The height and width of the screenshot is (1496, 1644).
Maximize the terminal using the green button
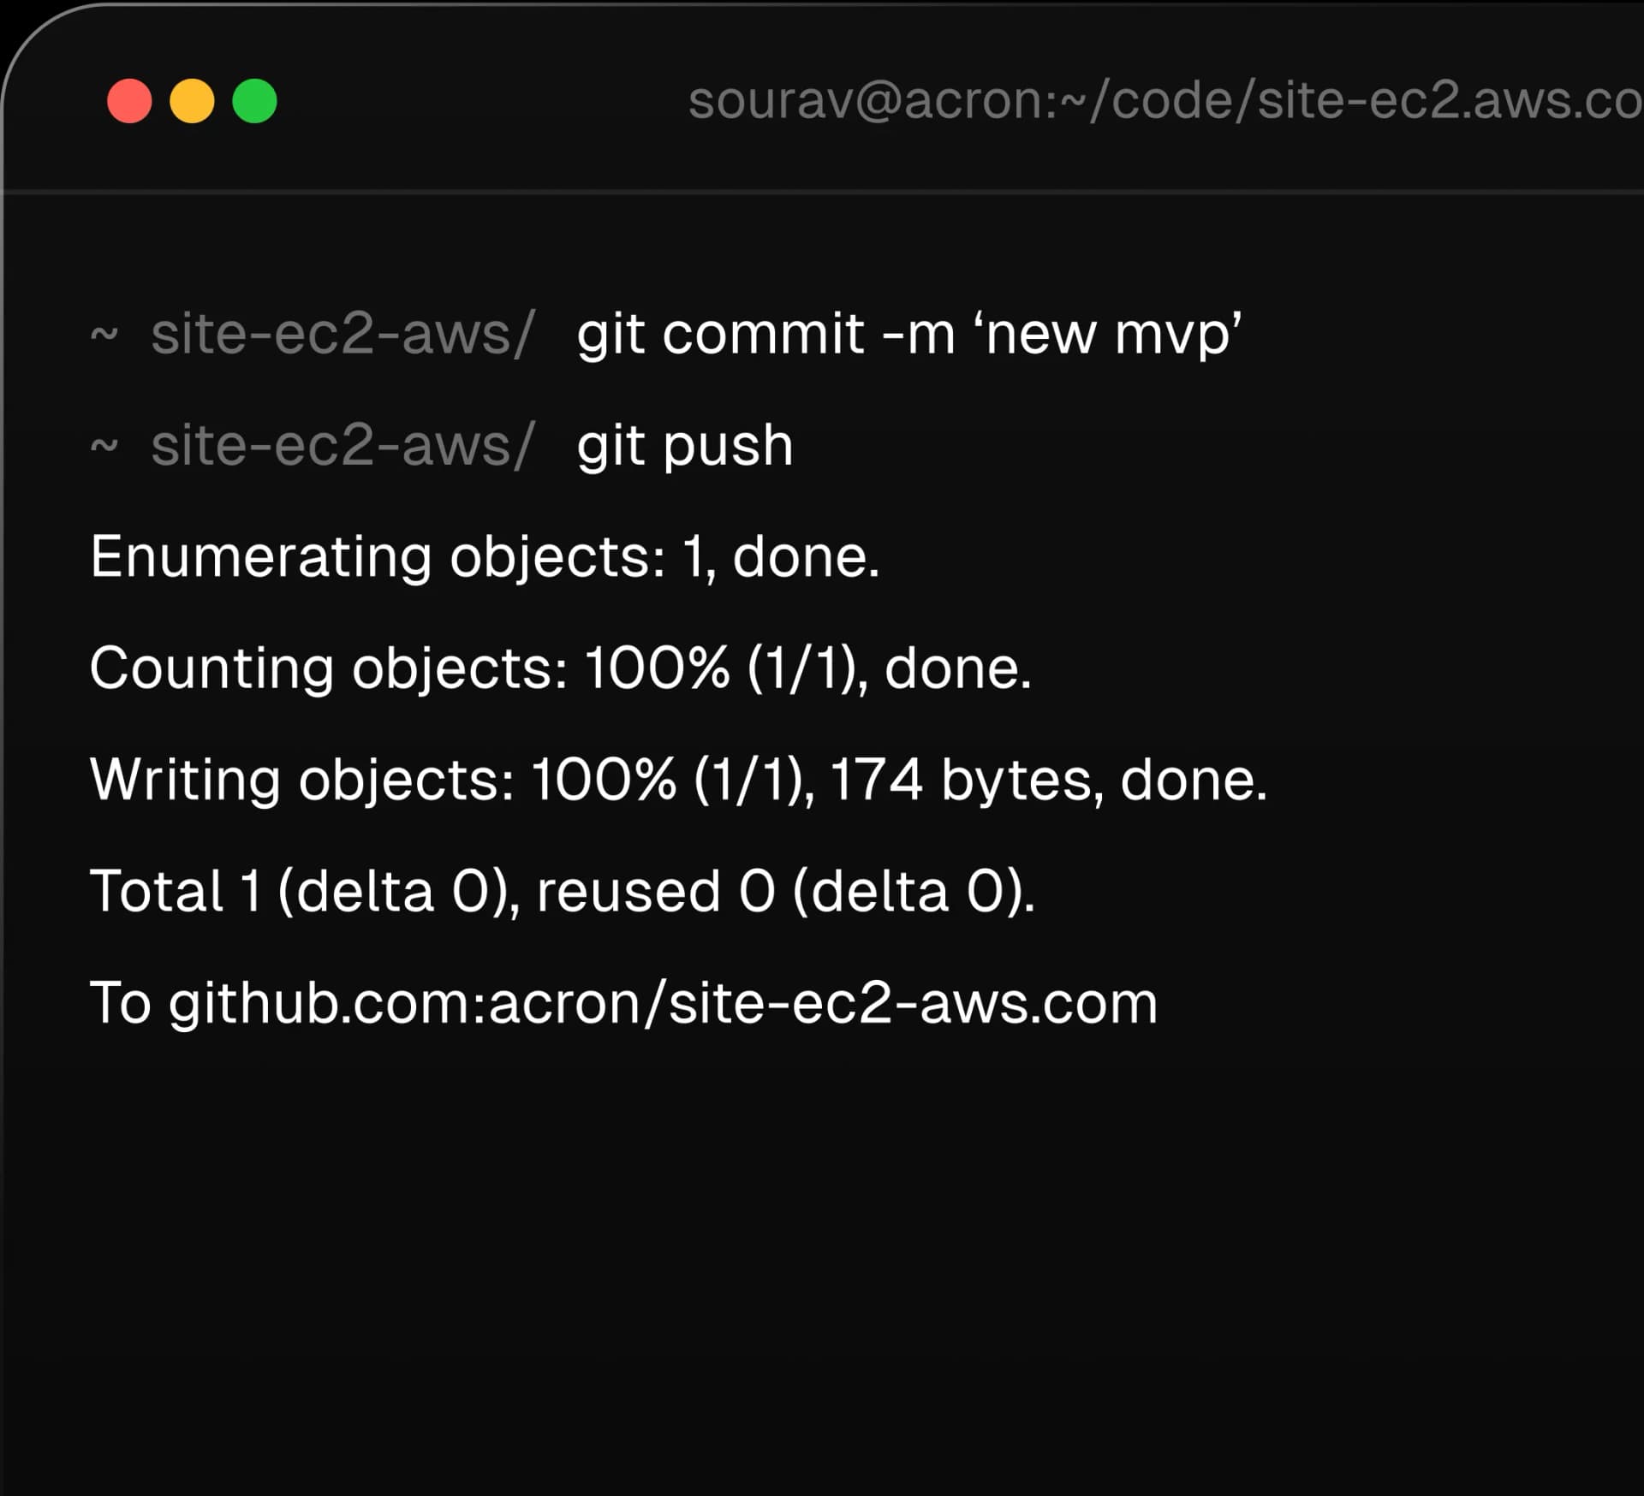pyautogui.click(x=254, y=101)
